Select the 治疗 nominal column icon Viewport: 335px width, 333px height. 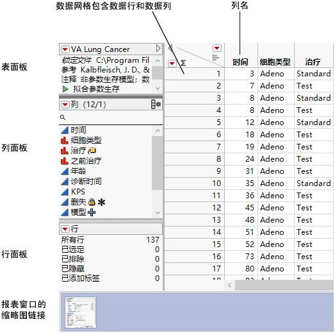coord(65,151)
